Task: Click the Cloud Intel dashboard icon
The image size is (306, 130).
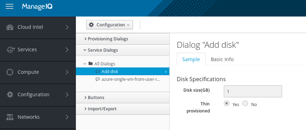Action: coord(10,27)
